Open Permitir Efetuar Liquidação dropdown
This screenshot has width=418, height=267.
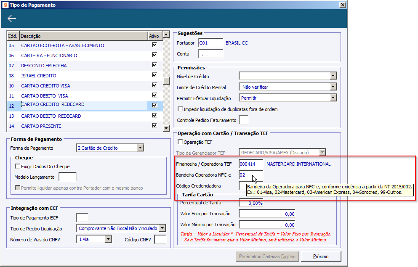(333, 98)
